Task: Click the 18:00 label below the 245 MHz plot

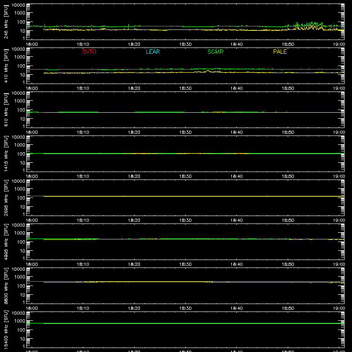Action: 32,44
